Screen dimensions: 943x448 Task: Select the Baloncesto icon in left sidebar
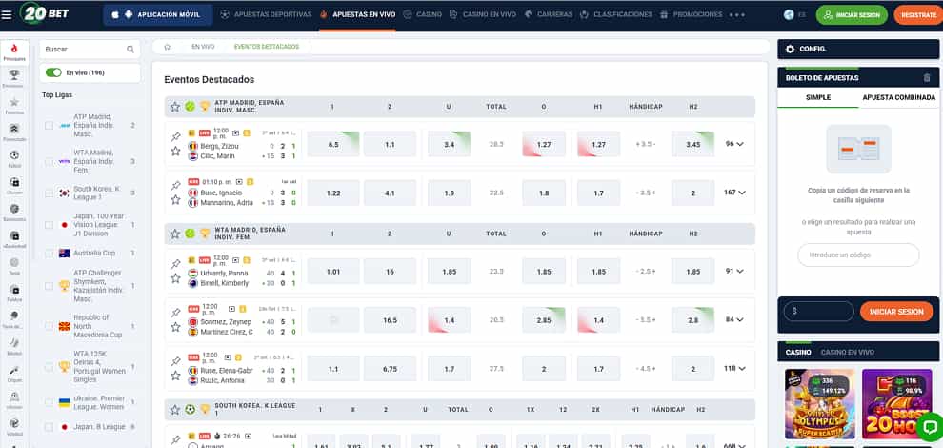point(14,209)
